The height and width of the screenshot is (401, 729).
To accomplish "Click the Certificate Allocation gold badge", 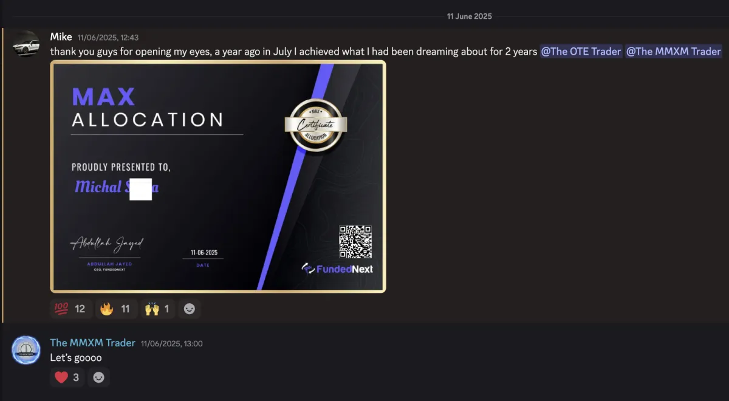I will pos(316,125).
